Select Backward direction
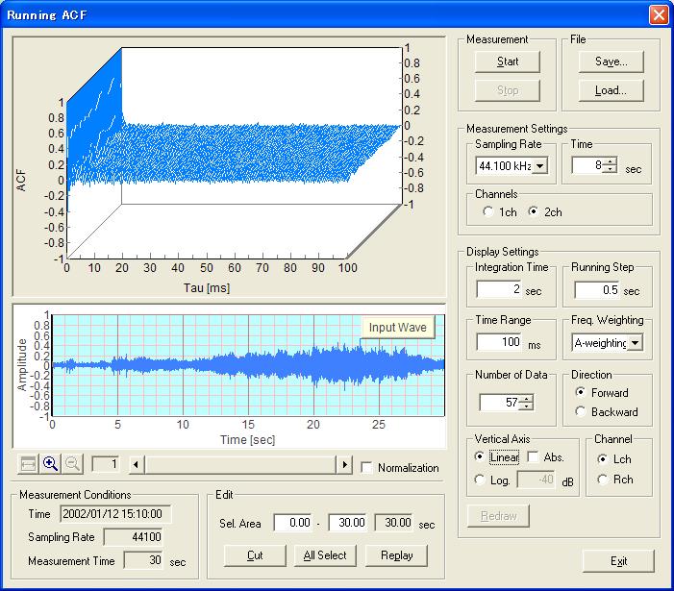The height and width of the screenshot is (591, 674). tap(581, 411)
